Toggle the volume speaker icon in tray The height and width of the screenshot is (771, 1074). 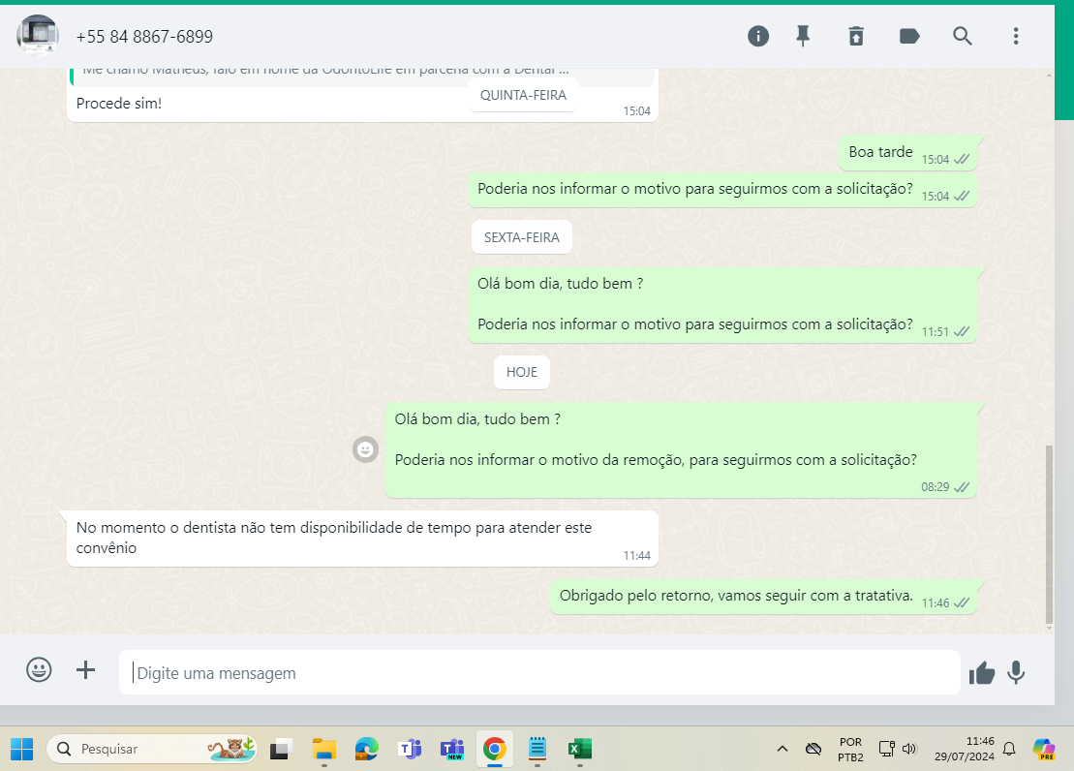[x=909, y=749]
